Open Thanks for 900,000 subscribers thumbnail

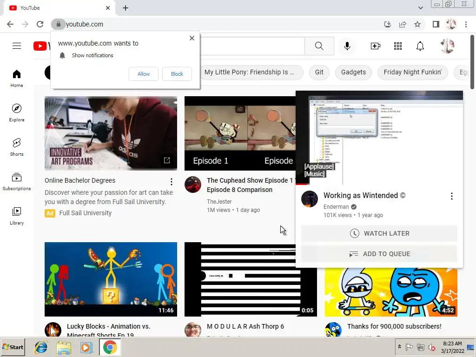click(391, 292)
